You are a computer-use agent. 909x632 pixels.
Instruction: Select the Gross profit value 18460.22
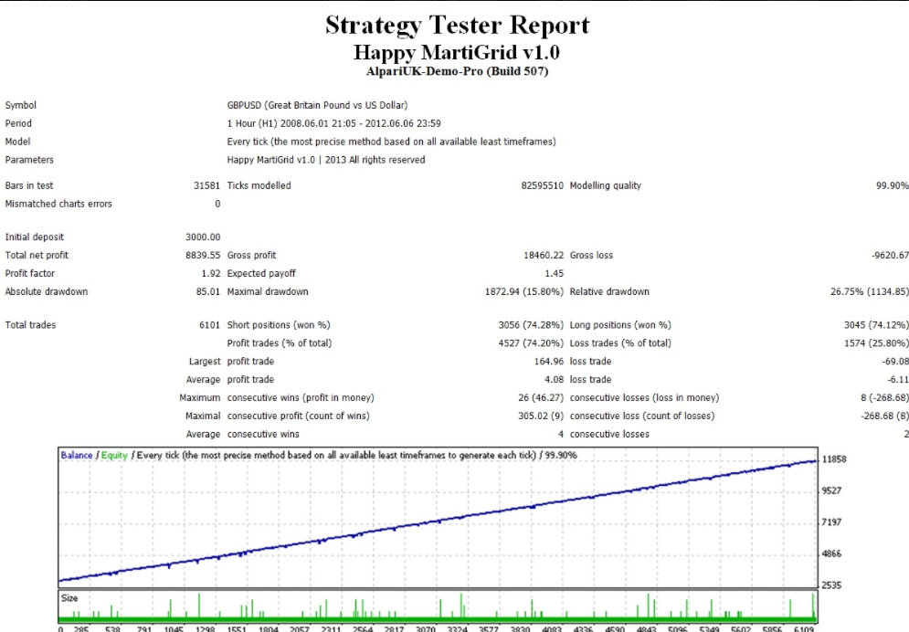(544, 256)
